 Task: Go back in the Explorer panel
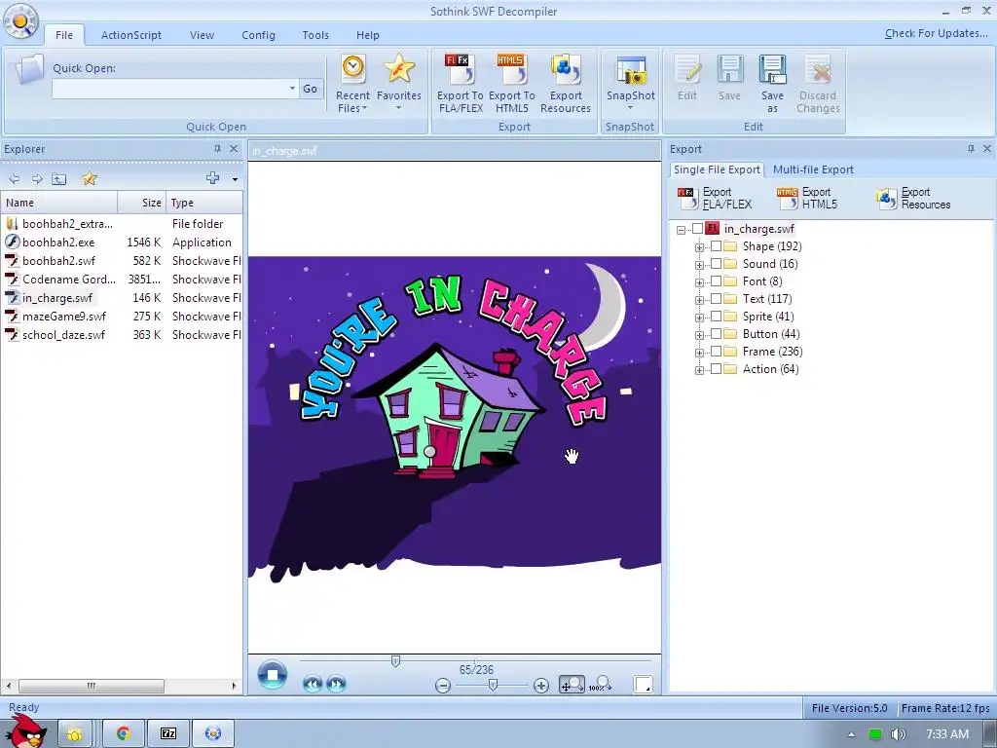coord(15,179)
